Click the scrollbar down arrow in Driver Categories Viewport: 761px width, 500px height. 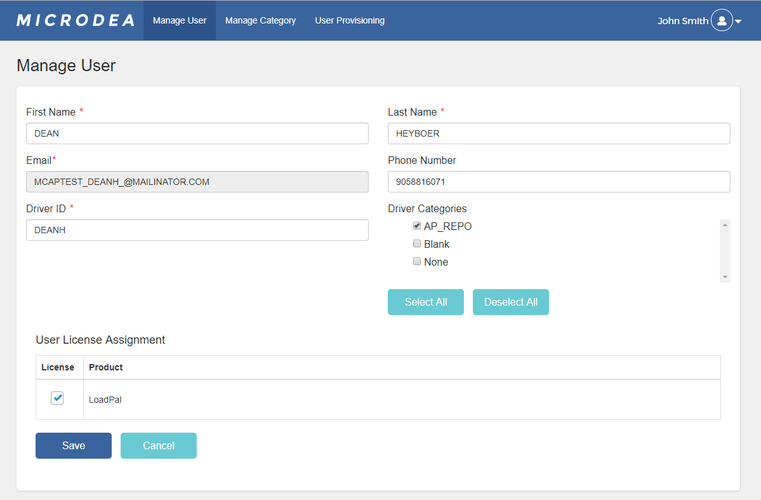pyautogui.click(x=724, y=276)
